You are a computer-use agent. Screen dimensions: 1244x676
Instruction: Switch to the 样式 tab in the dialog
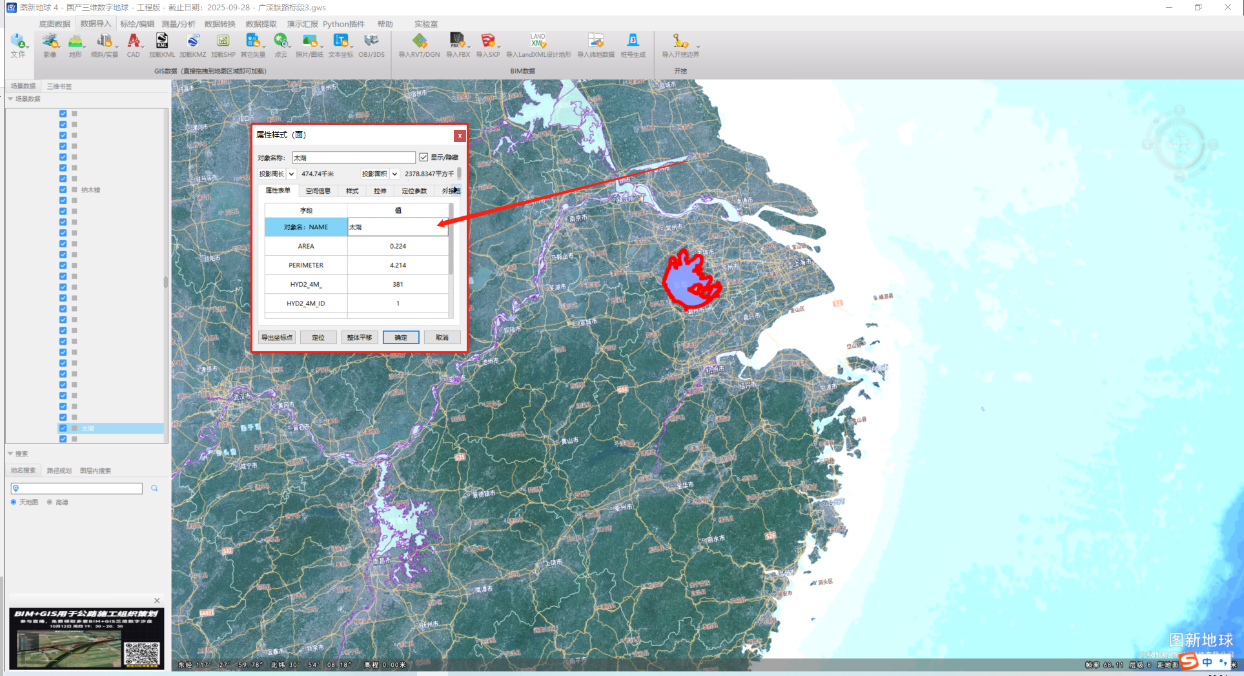[352, 191]
